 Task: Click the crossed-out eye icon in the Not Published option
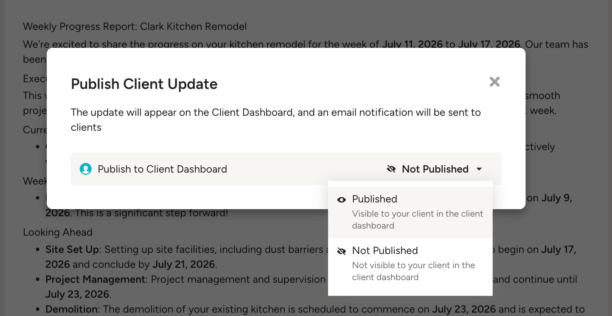click(342, 251)
